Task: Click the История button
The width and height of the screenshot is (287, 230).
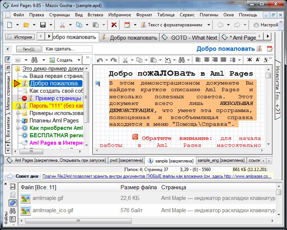Action: 20,37
